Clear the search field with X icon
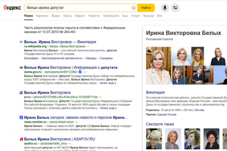Viewport: 227px width, 151px height. [x=133, y=8]
